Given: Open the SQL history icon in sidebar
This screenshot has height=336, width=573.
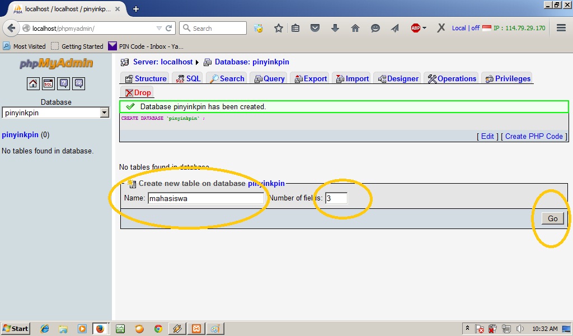Looking at the screenshot, I should click(78, 83).
